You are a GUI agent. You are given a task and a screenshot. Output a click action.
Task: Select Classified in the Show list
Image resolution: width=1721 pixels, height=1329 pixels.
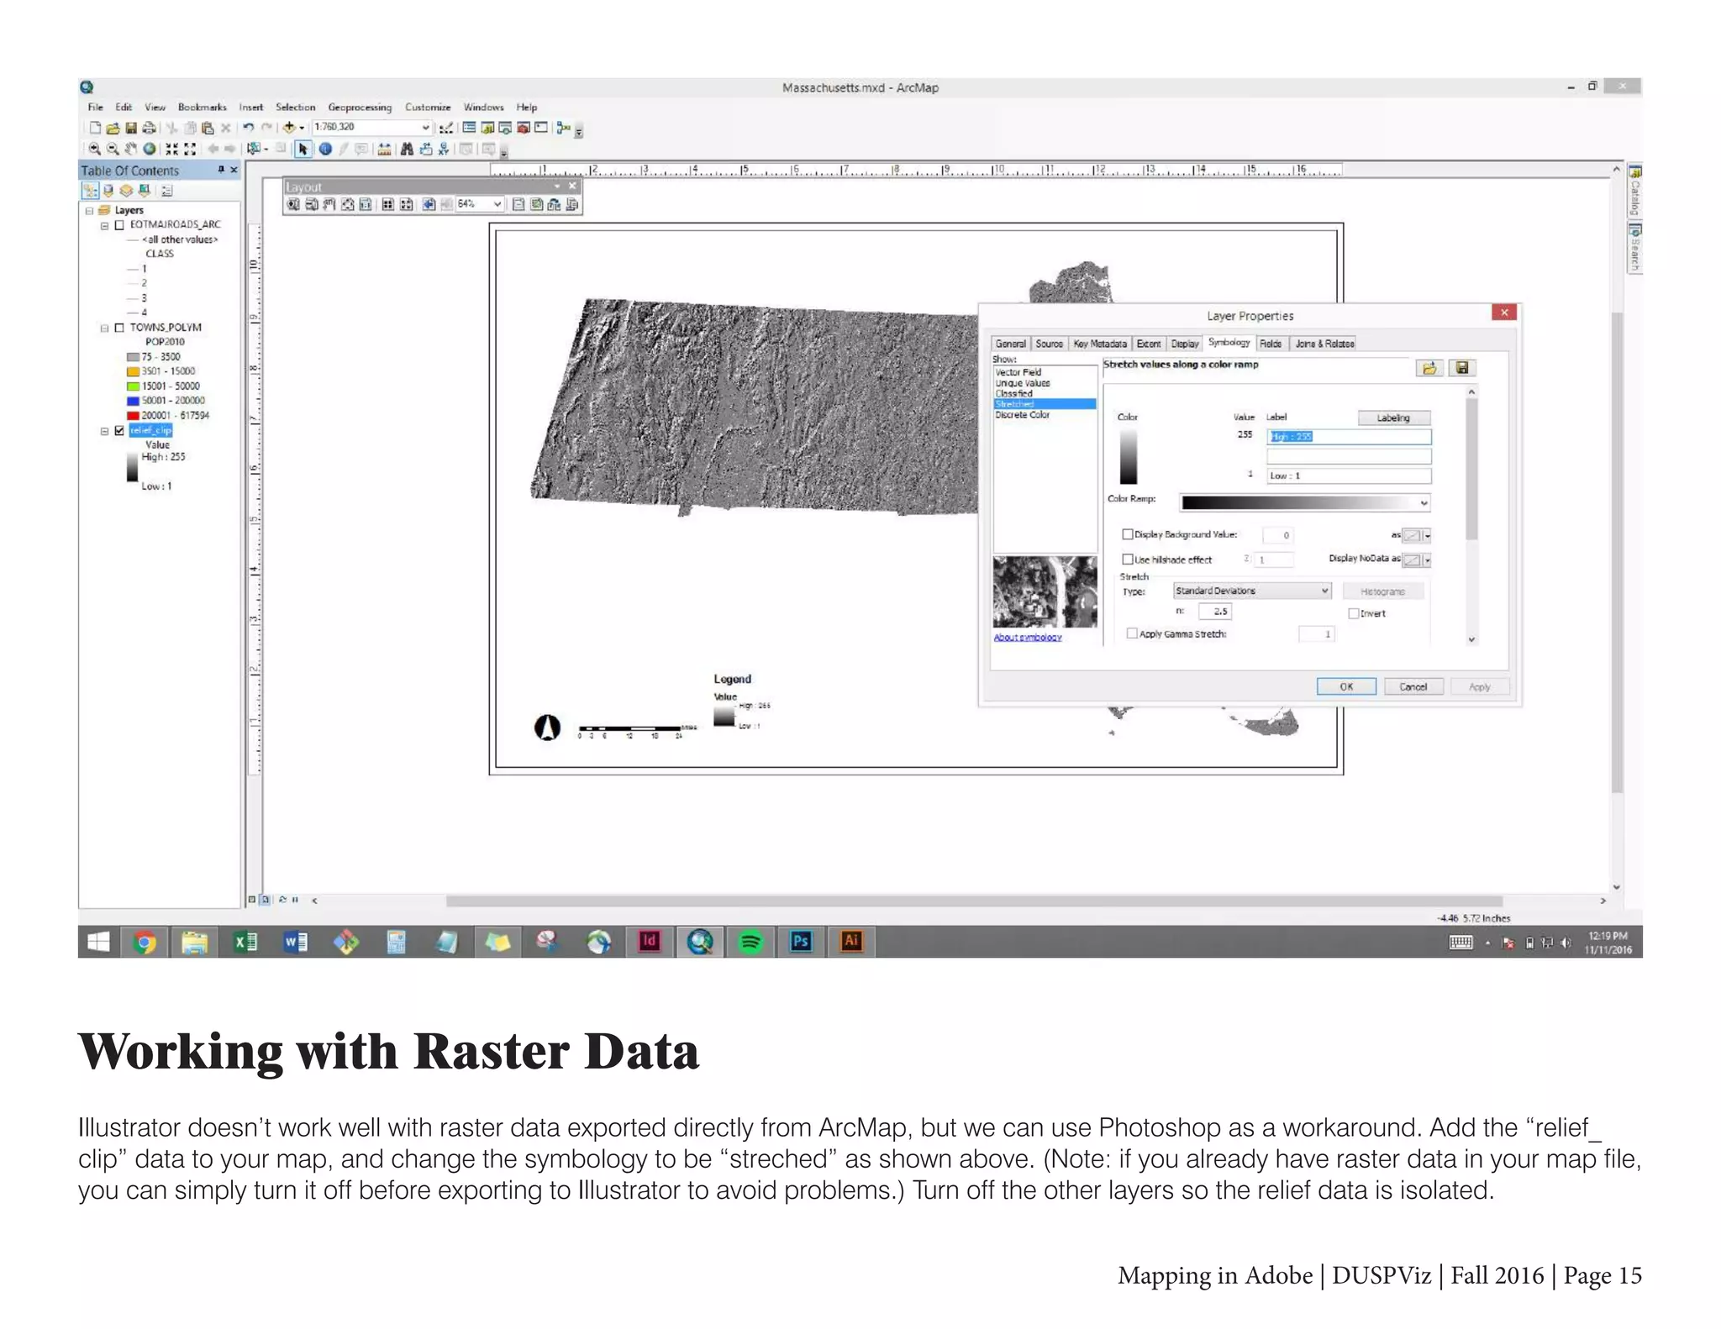tap(1013, 393)
